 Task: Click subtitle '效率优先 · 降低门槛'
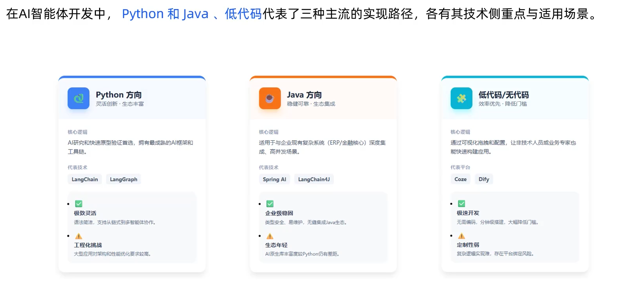(503, 104)
